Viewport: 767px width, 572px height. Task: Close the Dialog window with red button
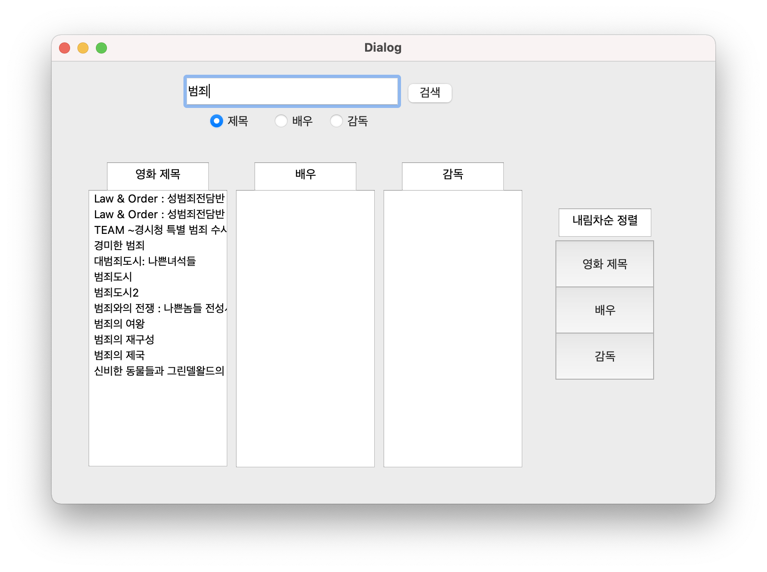click(x=65, y=48)
